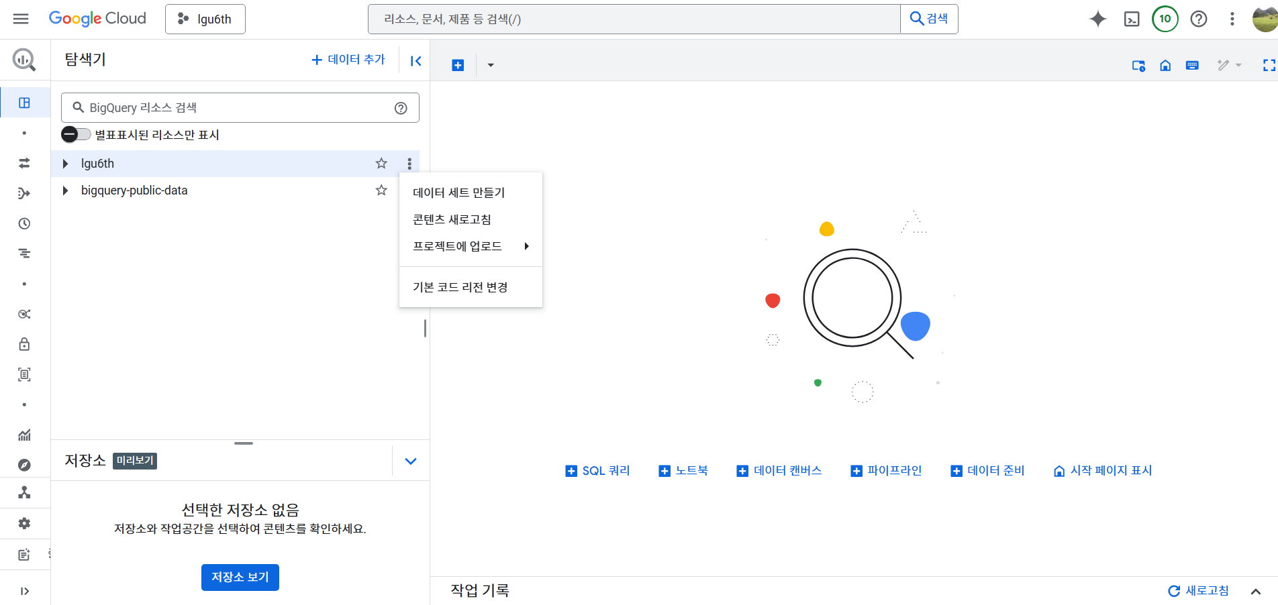The image size is (1278, 605).
Task: Open the lgu6th project three-dot actions menu
Action: pos(409,164)
